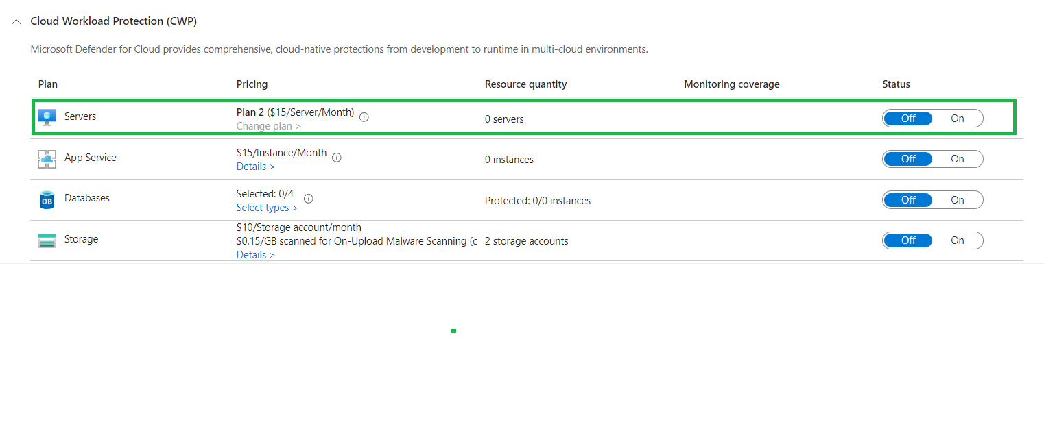Viewport: 1044px width, 444px height.
Task: Click the Cloud Workload Protection (CWP) heading
Action: pyautogui.click(x=114, y=21)
